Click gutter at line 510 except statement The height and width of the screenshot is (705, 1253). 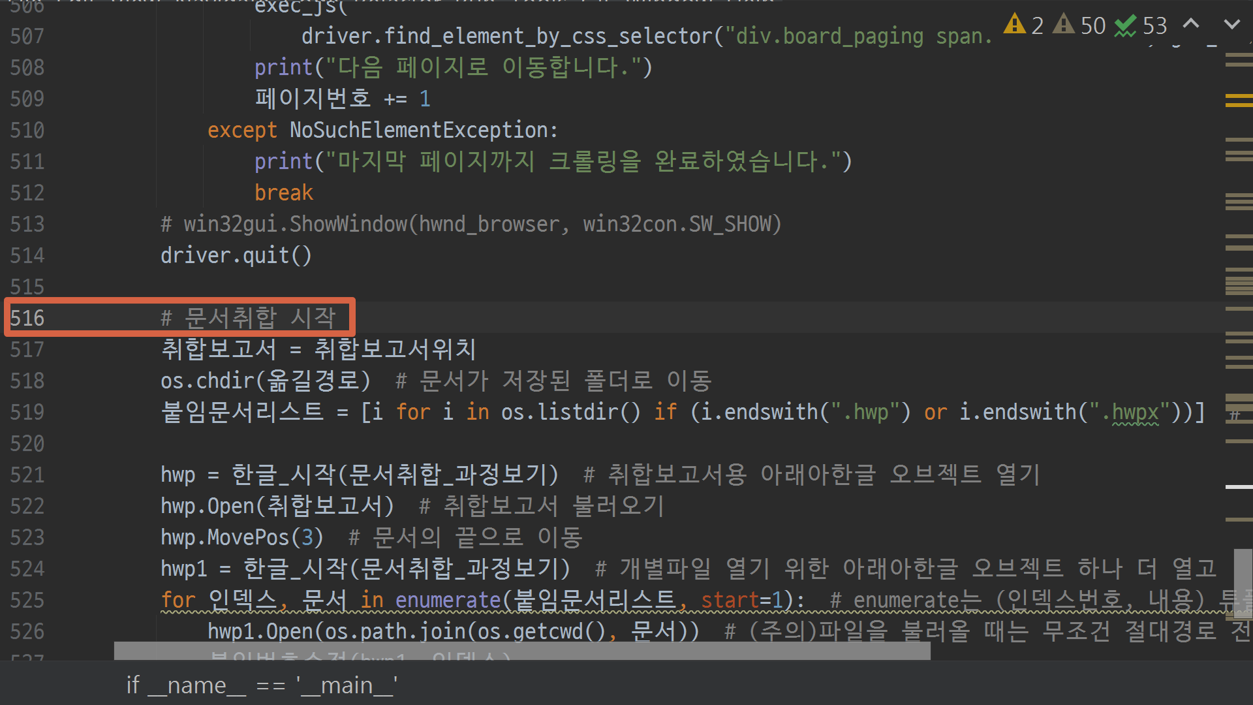[x=27, y=130]
